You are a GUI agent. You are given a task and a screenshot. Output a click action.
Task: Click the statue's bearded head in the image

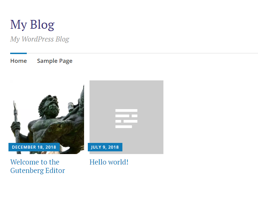tap(49, 105)
